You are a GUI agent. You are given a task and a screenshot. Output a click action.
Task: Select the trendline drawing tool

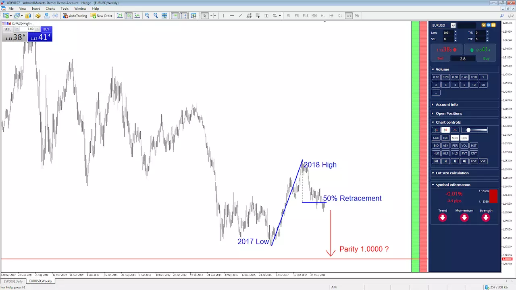point(240,16)
